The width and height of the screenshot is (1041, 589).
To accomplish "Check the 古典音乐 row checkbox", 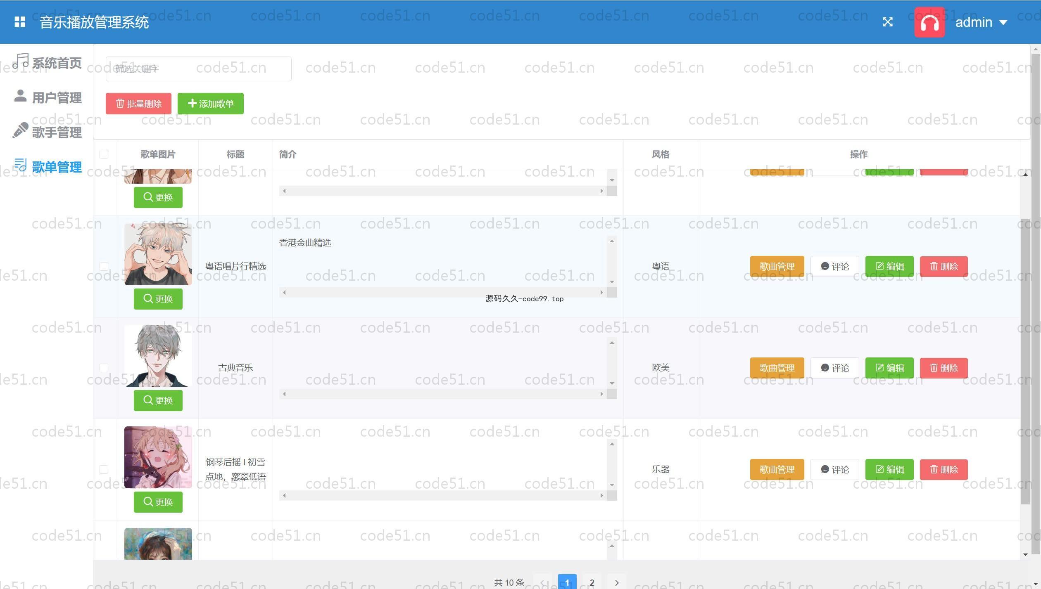I will (104, 368).
